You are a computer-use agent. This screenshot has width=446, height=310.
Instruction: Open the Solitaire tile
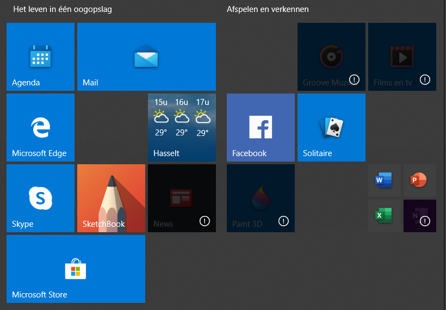coord(331,127)
